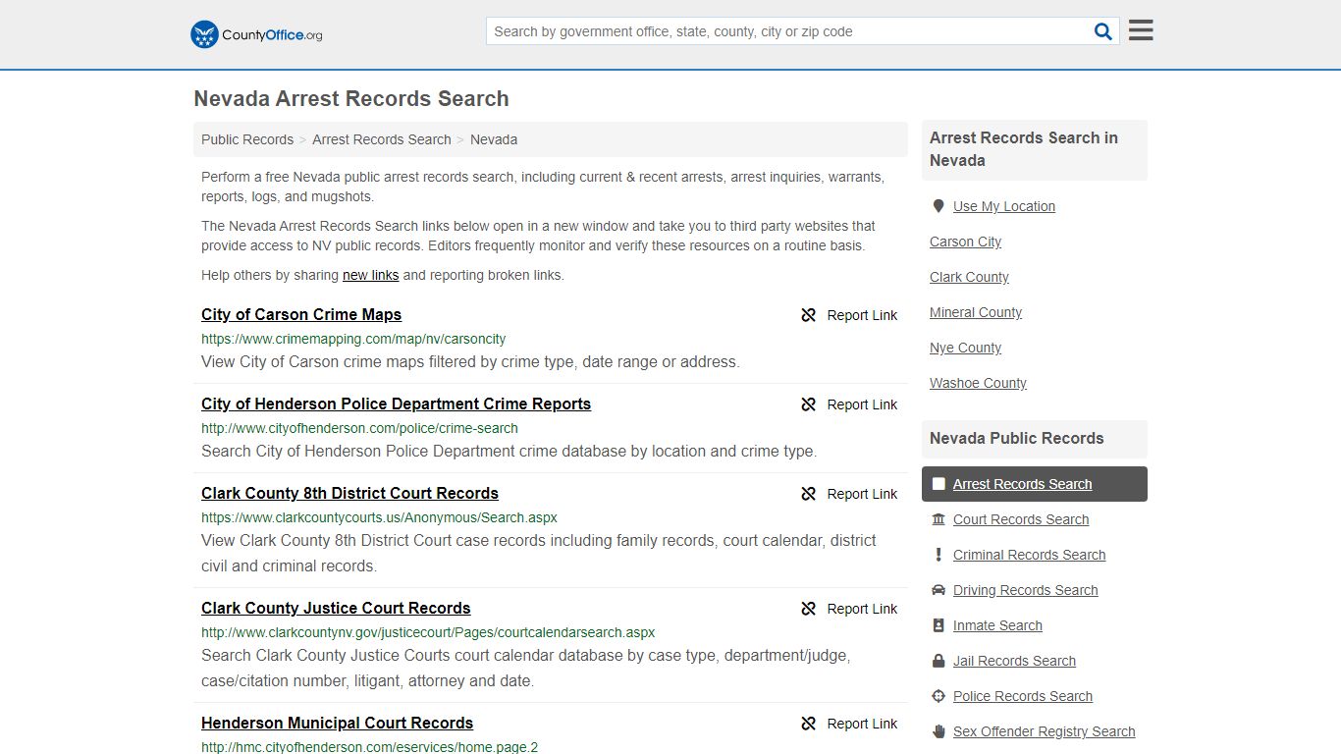Click the padlock icon for Jail Records Search

coord(939,661)
